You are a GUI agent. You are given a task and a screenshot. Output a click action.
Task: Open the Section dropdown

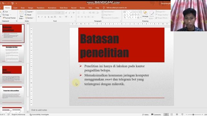tap(29, 18)
